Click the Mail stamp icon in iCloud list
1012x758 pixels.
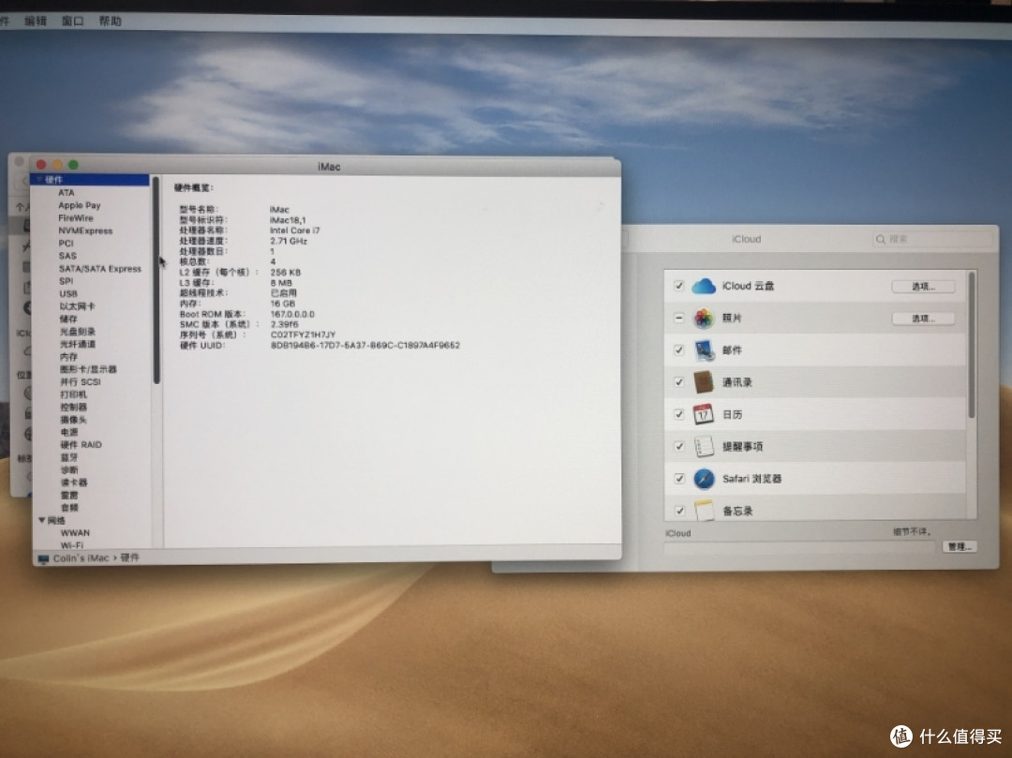[x=704, y=349]
